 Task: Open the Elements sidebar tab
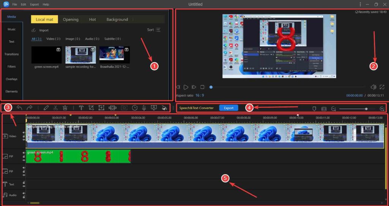(x=11, y=91)
